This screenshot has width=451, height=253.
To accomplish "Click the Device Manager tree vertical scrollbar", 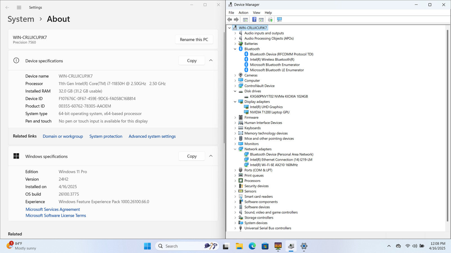I will coord(447,125).
